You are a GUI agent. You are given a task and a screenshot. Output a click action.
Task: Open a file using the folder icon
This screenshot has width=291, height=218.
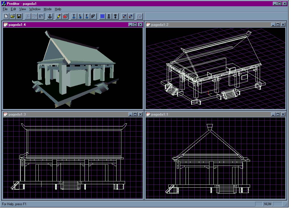(13, 16)
